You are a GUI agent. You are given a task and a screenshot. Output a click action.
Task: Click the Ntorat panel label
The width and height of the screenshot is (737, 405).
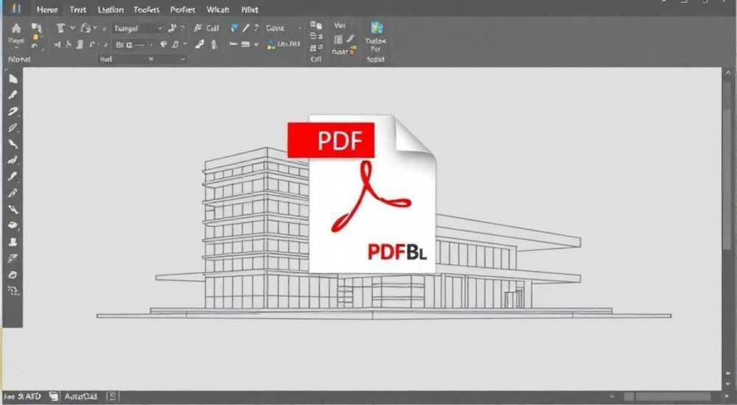19,59
